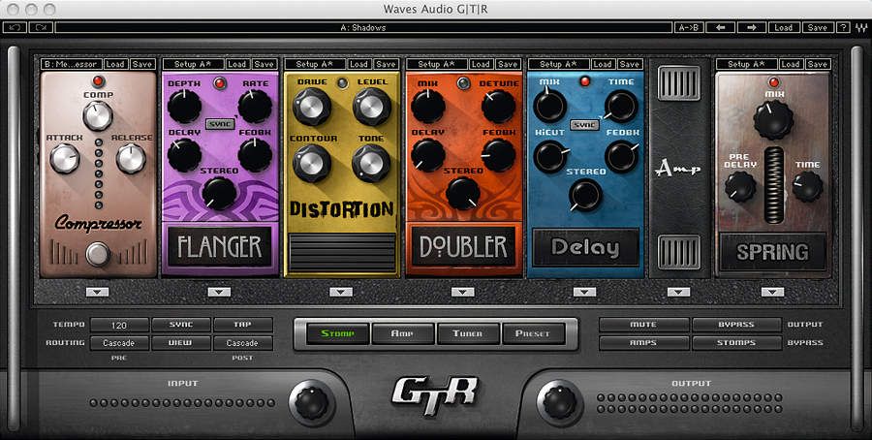Open the PRE routing Cascade selector

(119, 343)
